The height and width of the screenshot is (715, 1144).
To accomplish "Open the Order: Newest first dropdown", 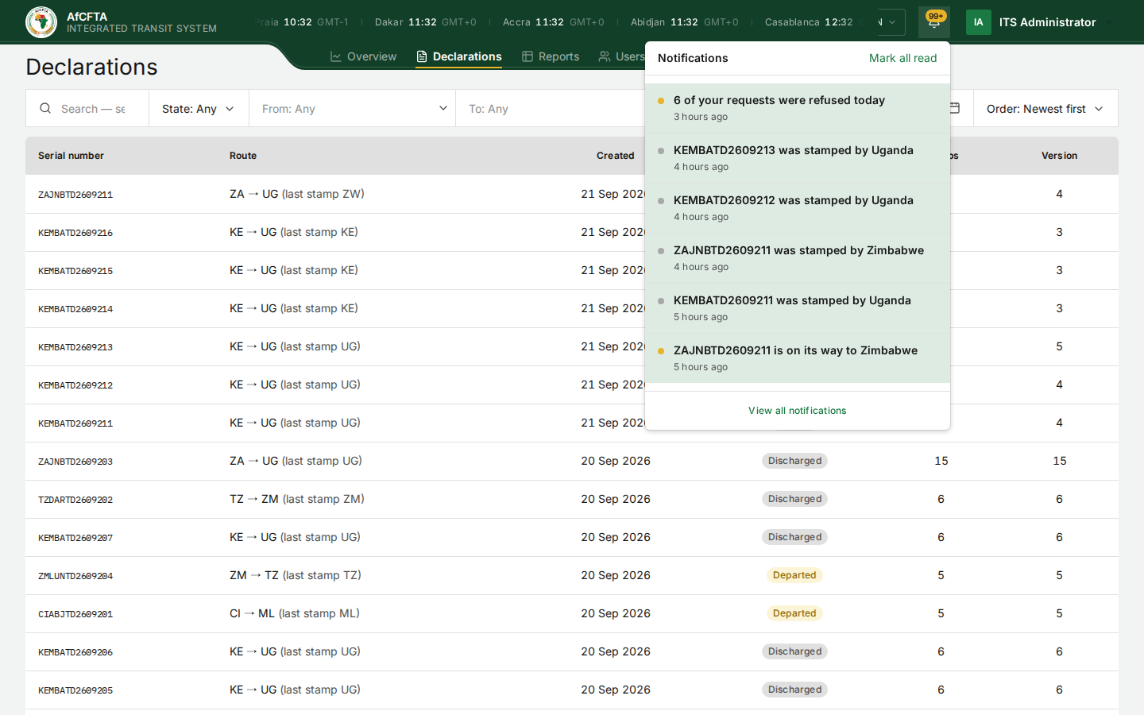I will click(1045, 108).
